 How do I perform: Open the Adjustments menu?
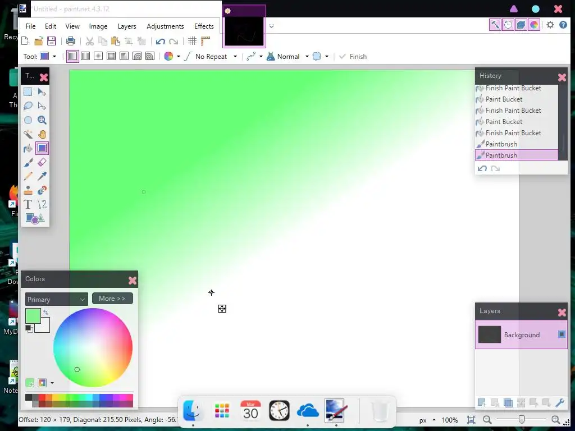166,26
